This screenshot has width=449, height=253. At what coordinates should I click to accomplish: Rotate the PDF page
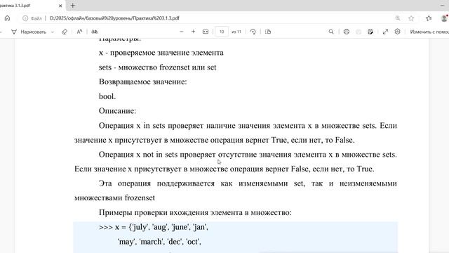(x=253, y=32)
